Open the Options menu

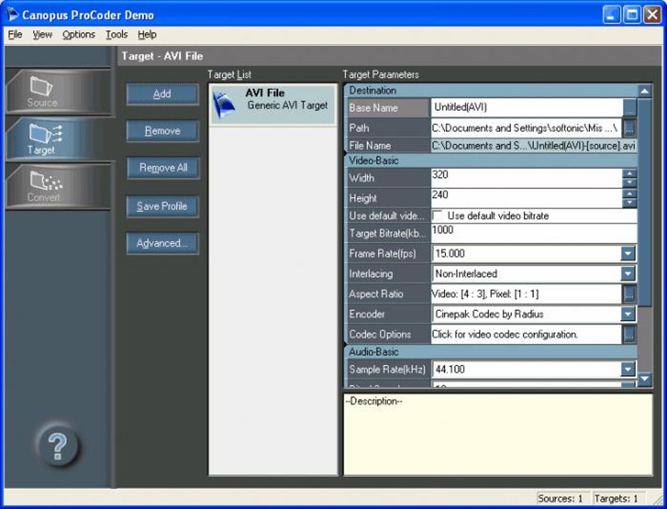tap(78, 35)
